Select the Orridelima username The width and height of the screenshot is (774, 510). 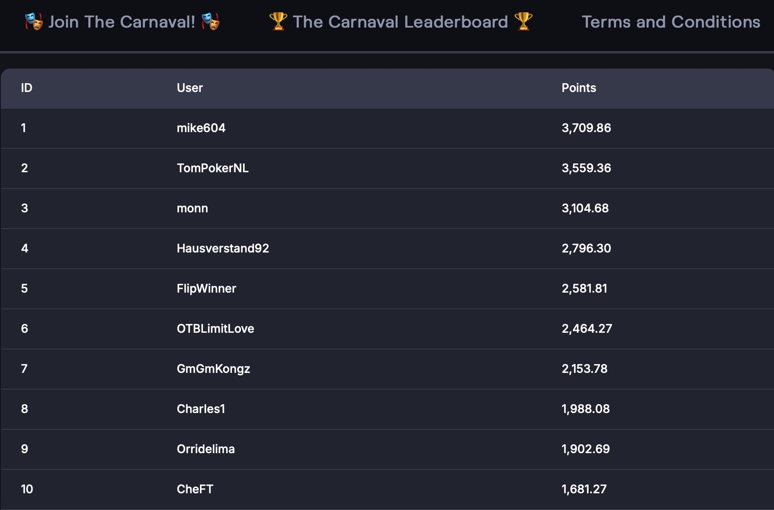tap(205, 449)
